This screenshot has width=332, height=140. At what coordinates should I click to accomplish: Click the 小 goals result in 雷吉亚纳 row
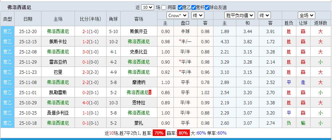point(321,62)
